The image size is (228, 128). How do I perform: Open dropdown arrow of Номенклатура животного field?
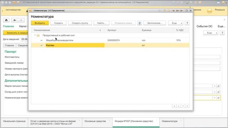coord(214,98)
